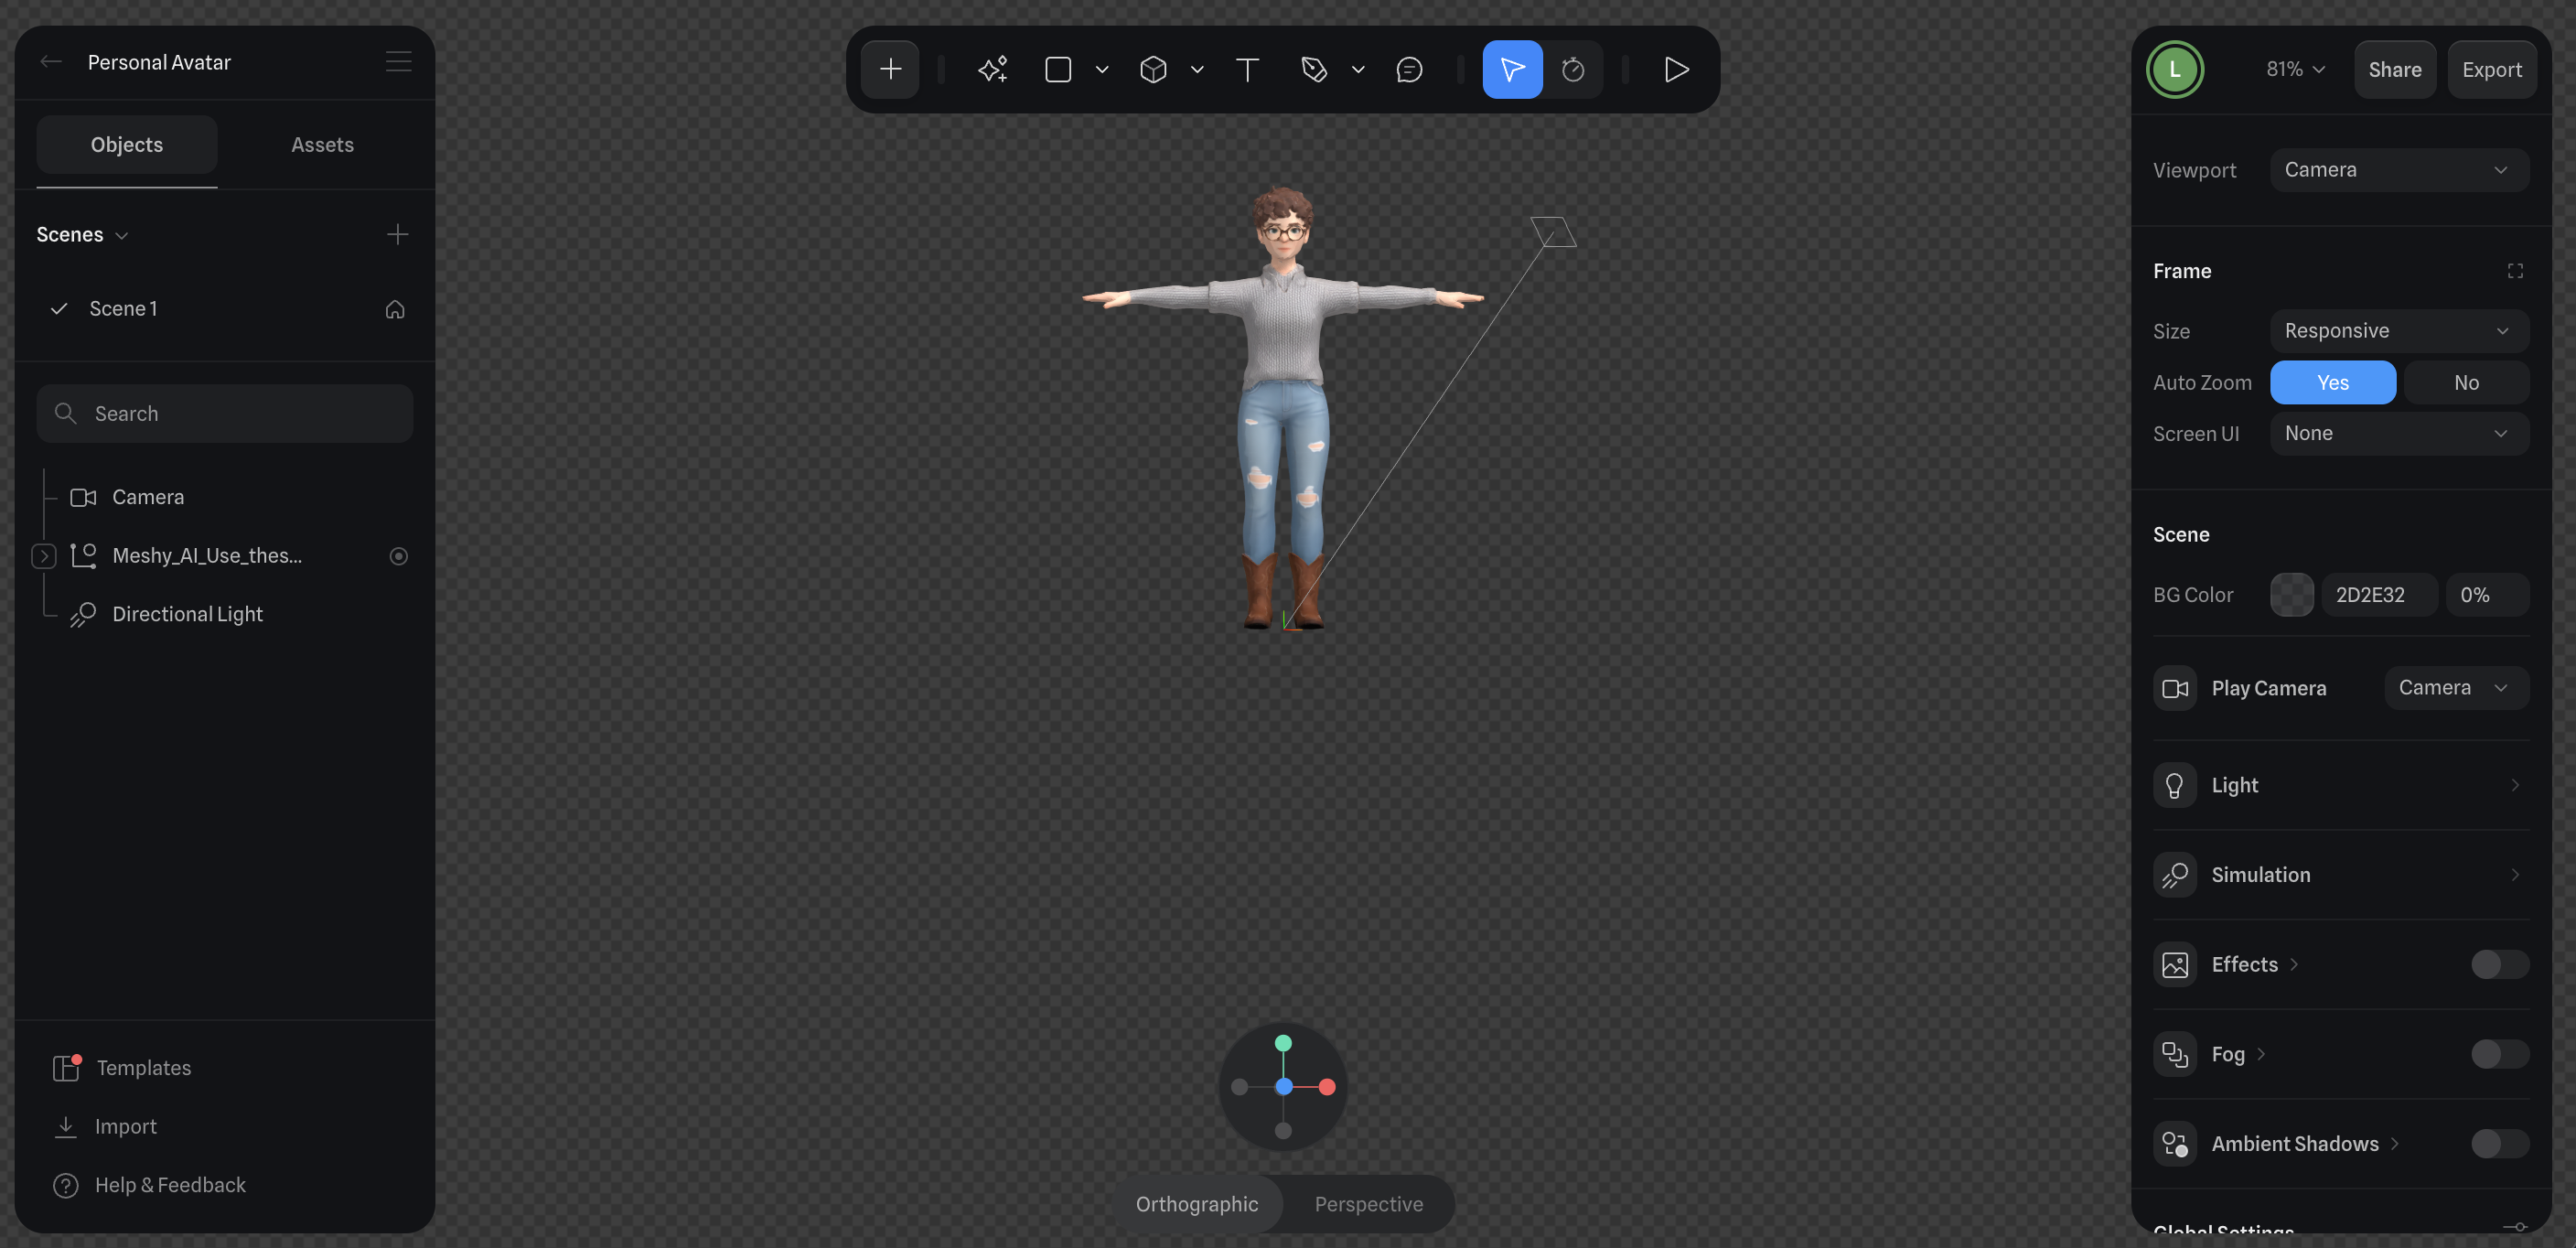This screenshot has height=1248, width=2576.
Task: Toggle visibility circle on Meshy_AI model row
Action: tap(398, 556)
